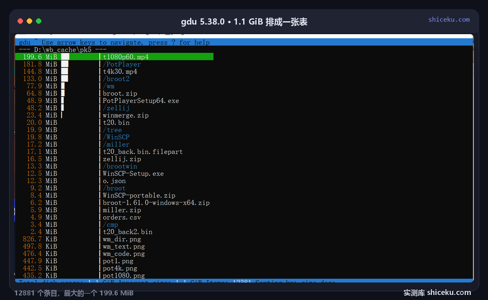Select pot1.png entry
This screenshot has width=488, height=300.
point(118,261)
